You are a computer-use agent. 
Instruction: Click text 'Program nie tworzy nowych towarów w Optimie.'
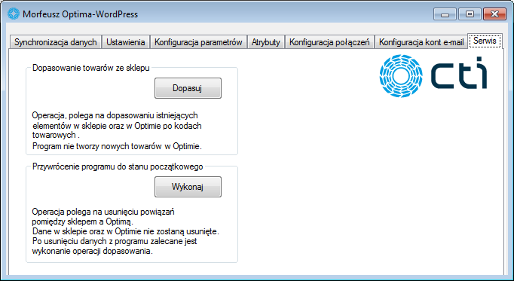pyautogui.click(x=117, y=146)
